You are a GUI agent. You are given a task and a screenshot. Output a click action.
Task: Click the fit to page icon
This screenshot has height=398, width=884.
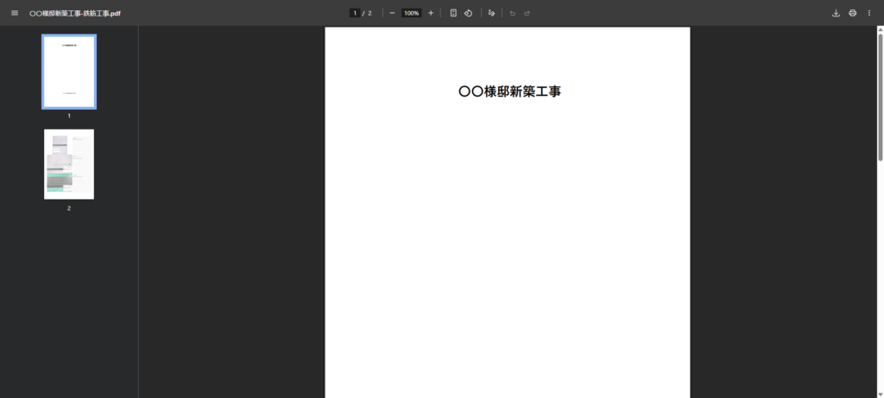[453, 13]
